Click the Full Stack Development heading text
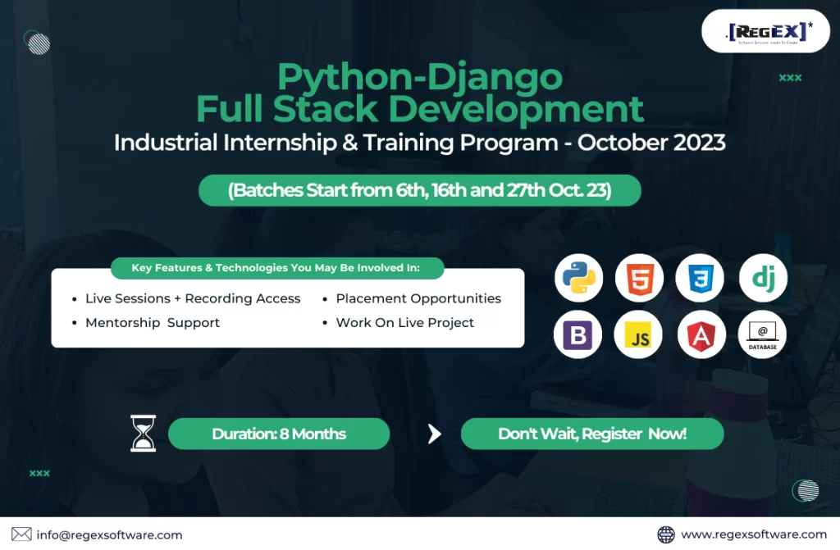The image size is (840, 550). coord(419,109)
